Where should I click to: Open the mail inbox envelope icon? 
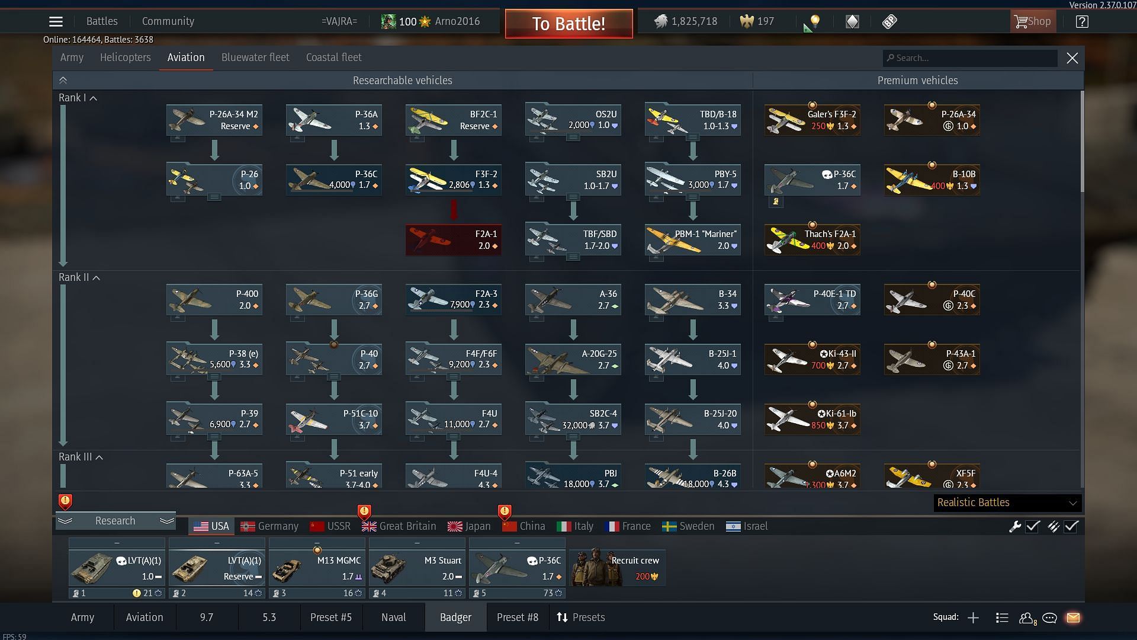click(x=1073, y=617)
